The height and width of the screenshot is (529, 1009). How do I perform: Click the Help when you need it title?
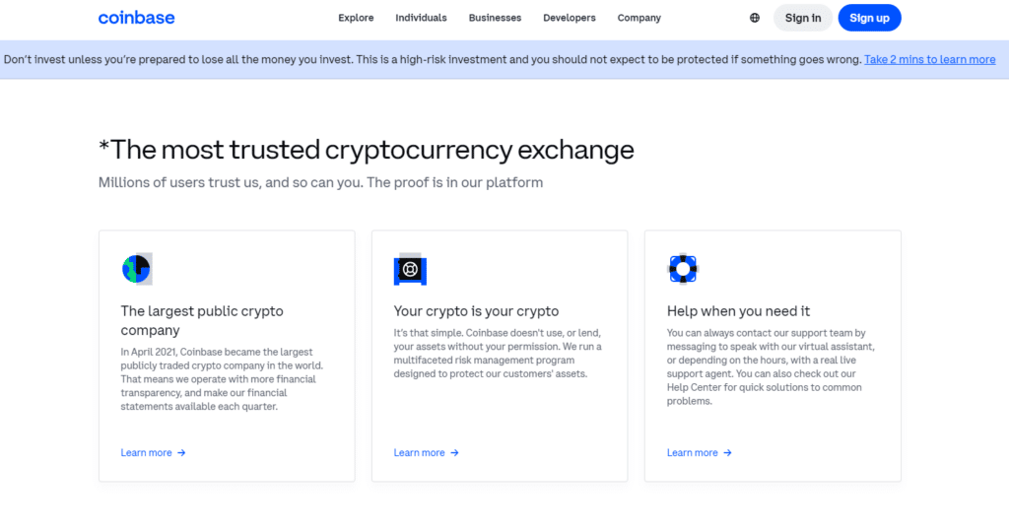coord(738,311)
